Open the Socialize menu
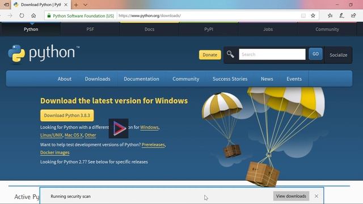This screenshot has width=363, height=204. [338, 55]
